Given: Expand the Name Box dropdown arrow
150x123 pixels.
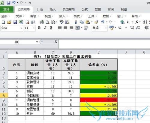Looking at the screenshot, I should point(37,42).
